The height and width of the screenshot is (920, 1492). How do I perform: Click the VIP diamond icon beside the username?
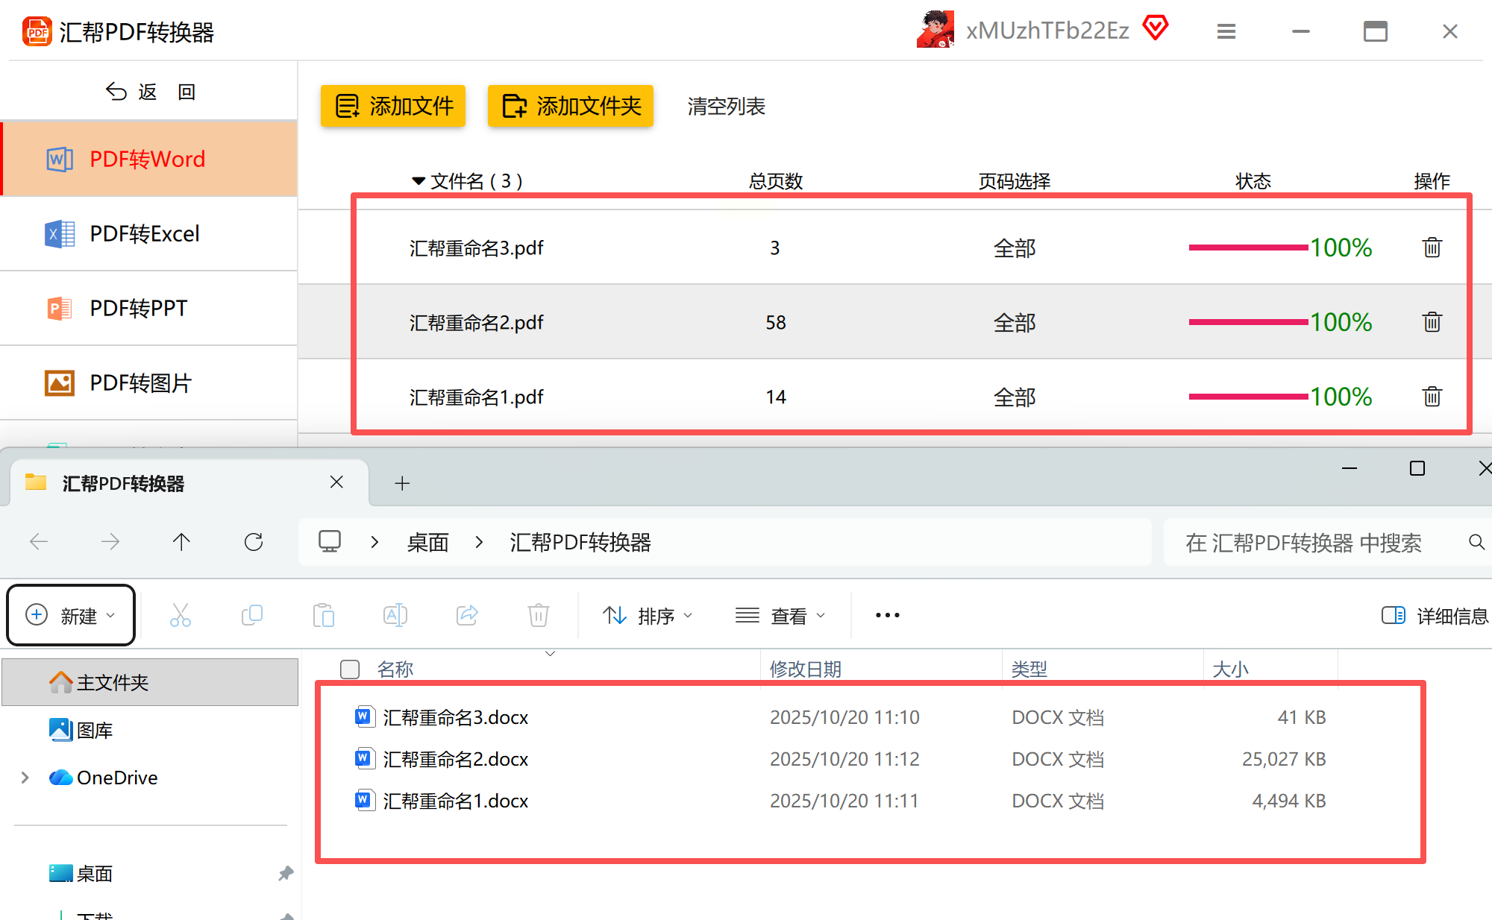click(x=1156, y=28)
